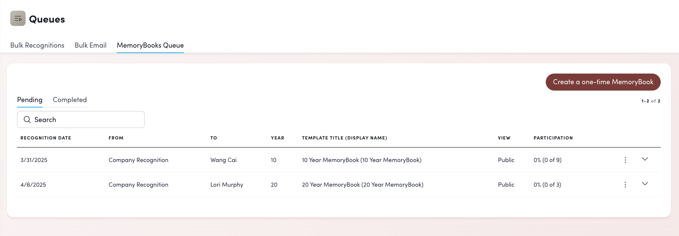Open the three-dot menu for Lori Murphy's row

pyautogui.click(x=625, y=185)
